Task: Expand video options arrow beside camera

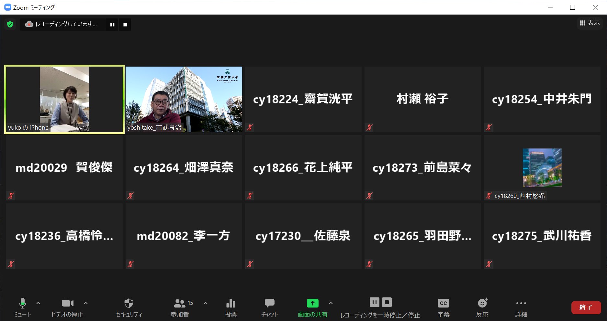Action: 86,303
